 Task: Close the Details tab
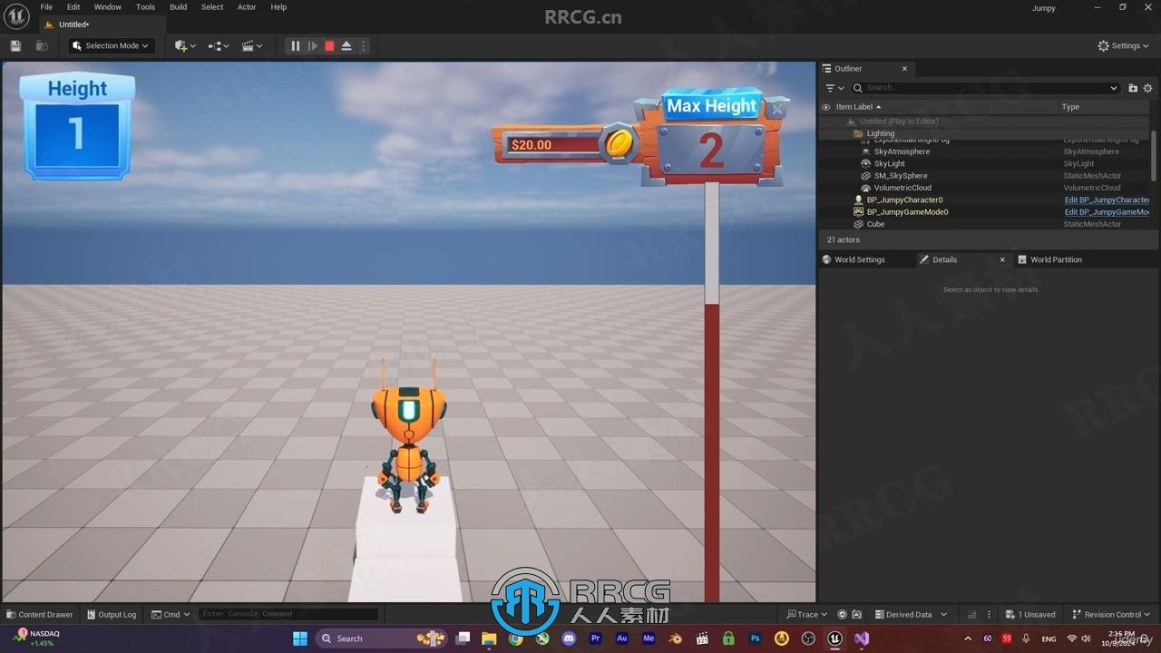pyautogui.click(x=1002, y=259)
